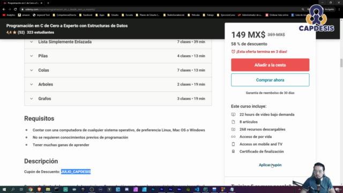
Task: Open the CompetenciaDirecta bookmark folder
Action: 64,15
